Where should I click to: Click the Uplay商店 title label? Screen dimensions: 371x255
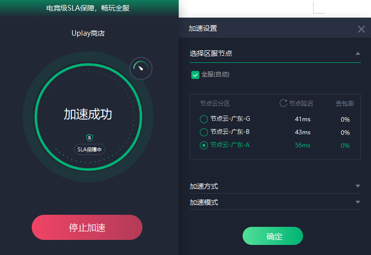(88, 33)
